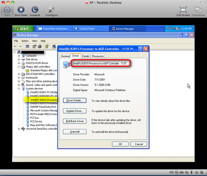This screenshot has height=176, width=207.
Task: Switch to the General tab
Action: point(65,56)
